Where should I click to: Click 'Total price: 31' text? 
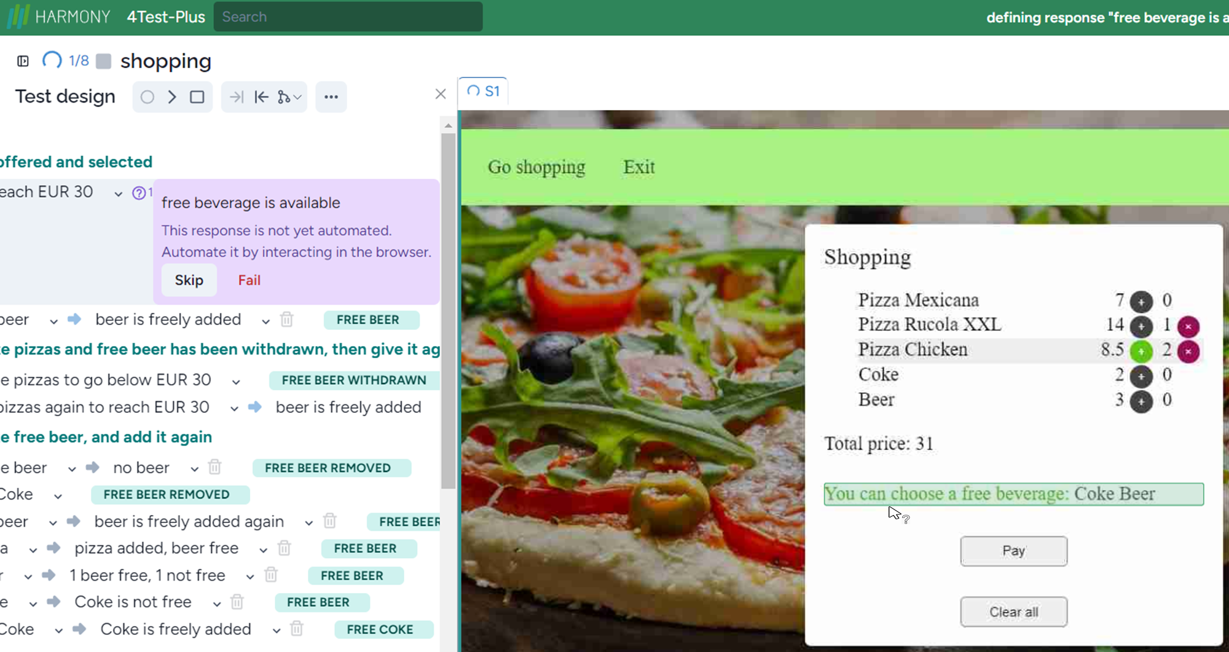879,443
